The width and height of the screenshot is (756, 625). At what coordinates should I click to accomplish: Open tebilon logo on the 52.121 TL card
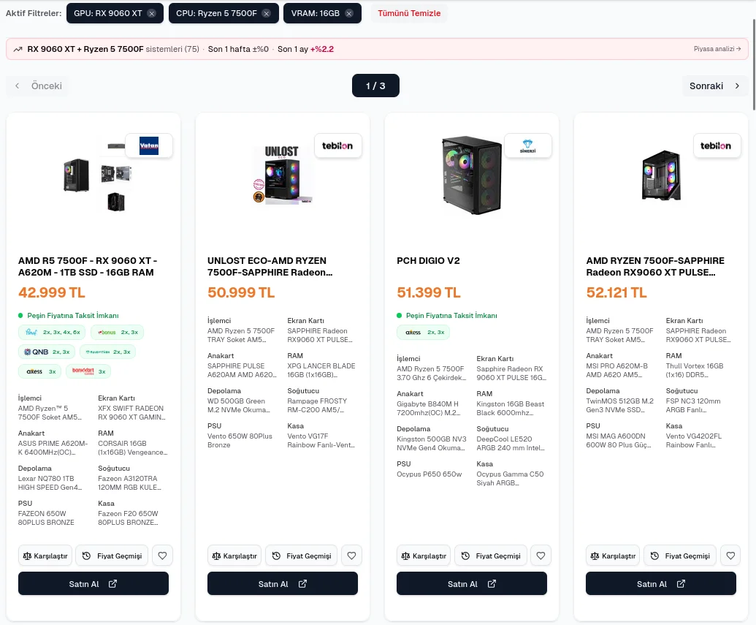pos(716,145)
